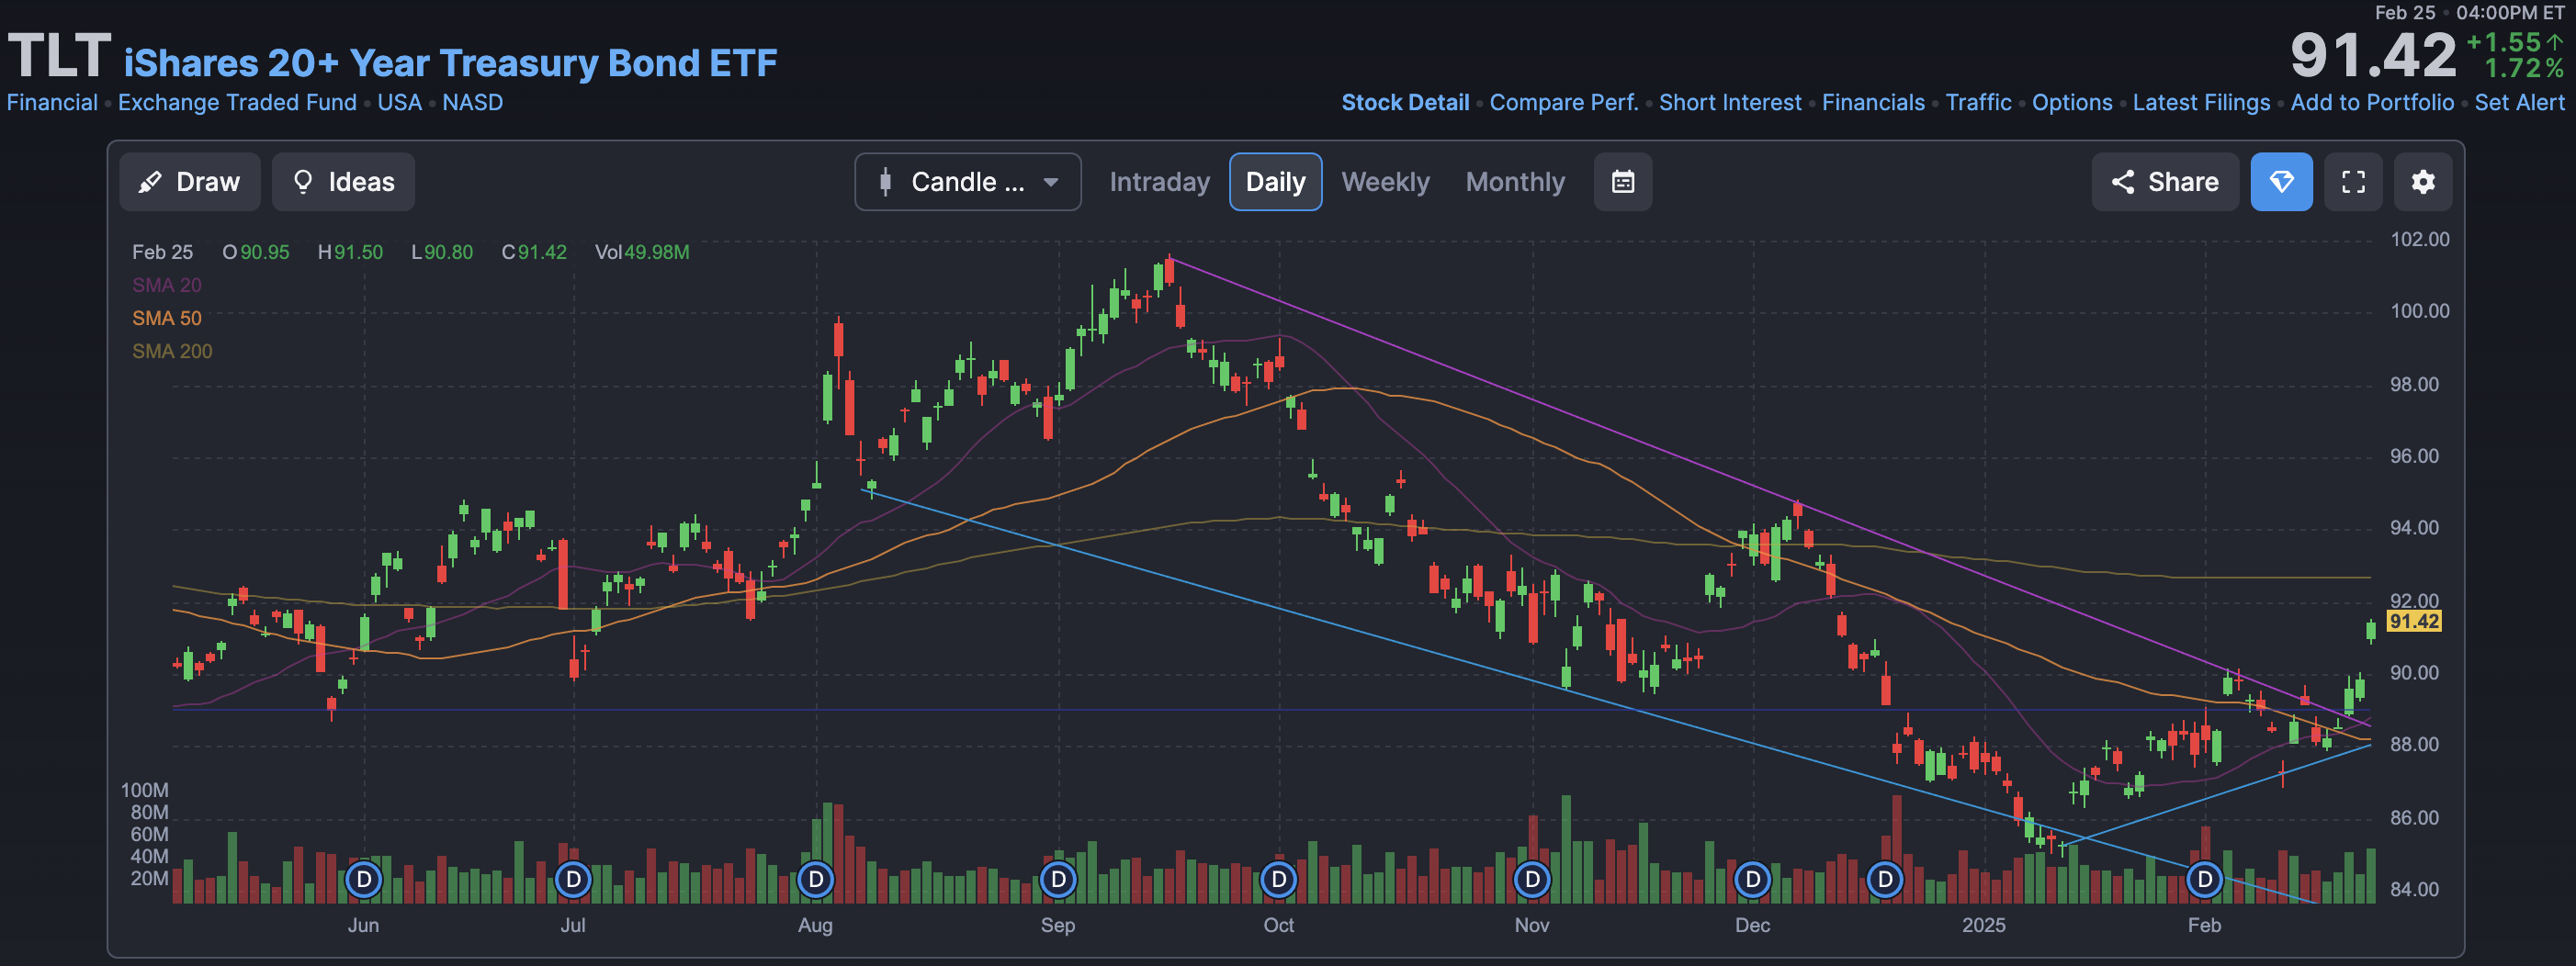View Short Interest data

click(x=1730, y=103)
